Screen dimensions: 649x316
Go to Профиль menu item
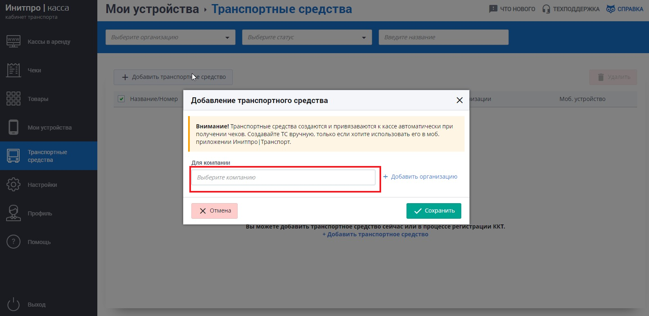click(x=49, y=213)
